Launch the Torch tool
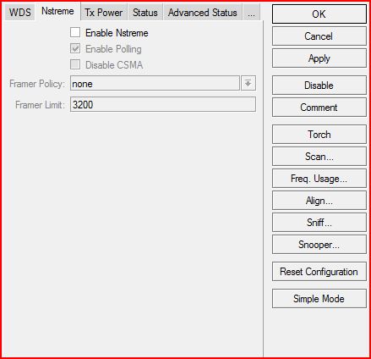The width and height of the screenshot is (371, 359). pyautogui.click(x=319, y=135)
